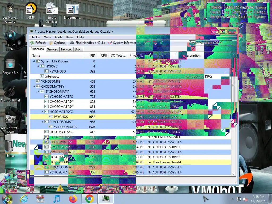Click the PID value 392
The height and width of the screenshot is (204, 272).
[92, 71]
